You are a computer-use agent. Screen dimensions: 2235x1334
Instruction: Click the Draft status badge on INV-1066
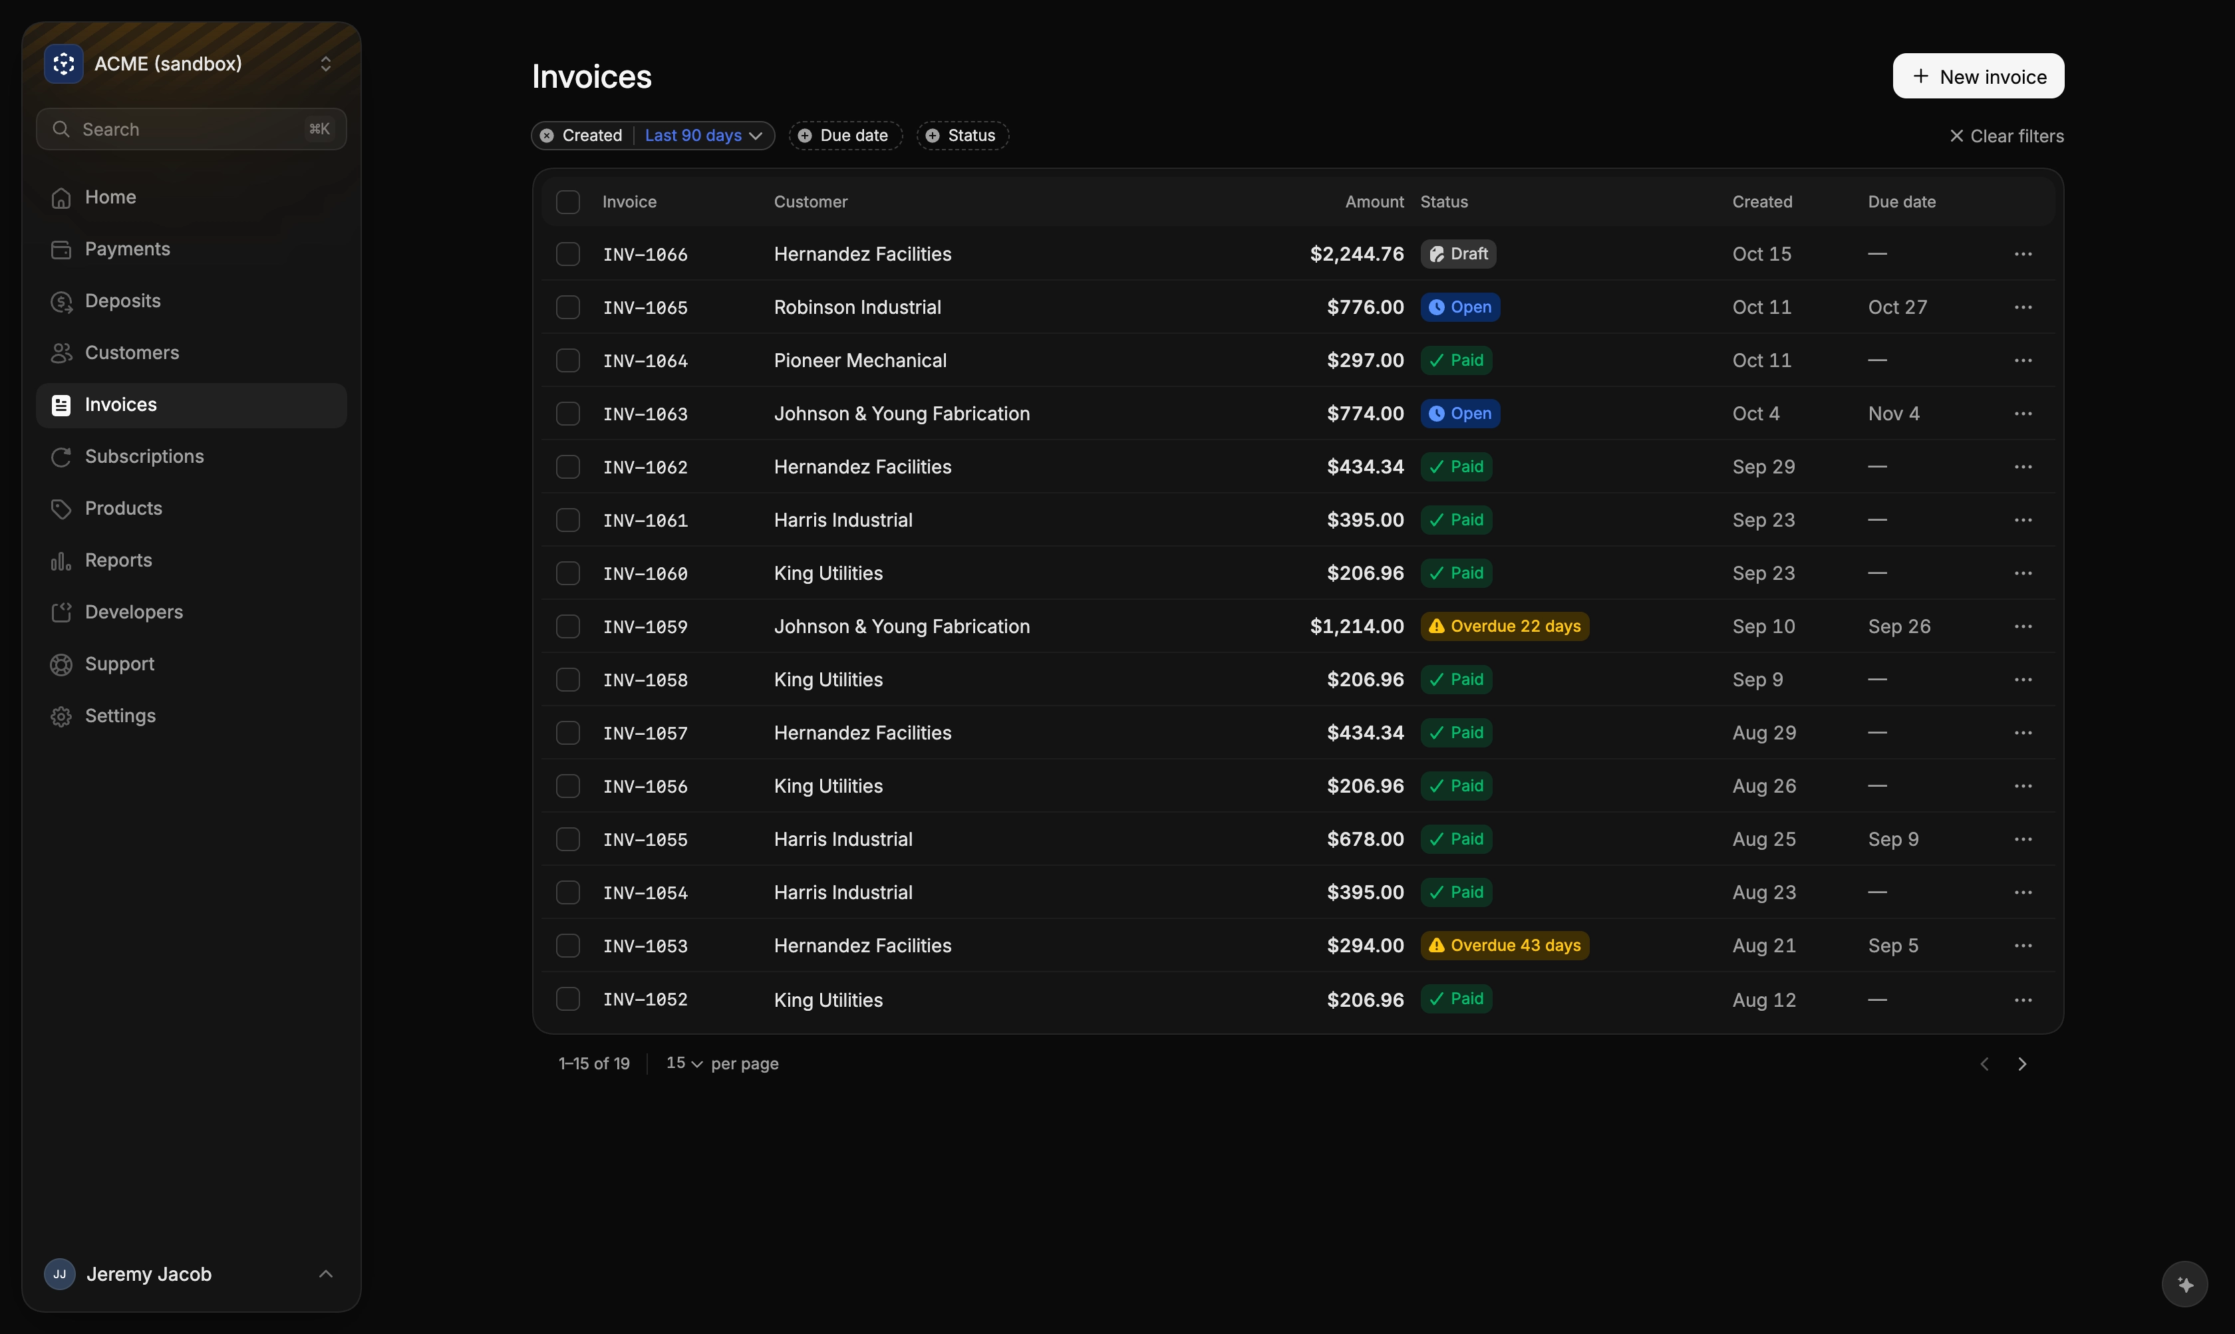1458,255
